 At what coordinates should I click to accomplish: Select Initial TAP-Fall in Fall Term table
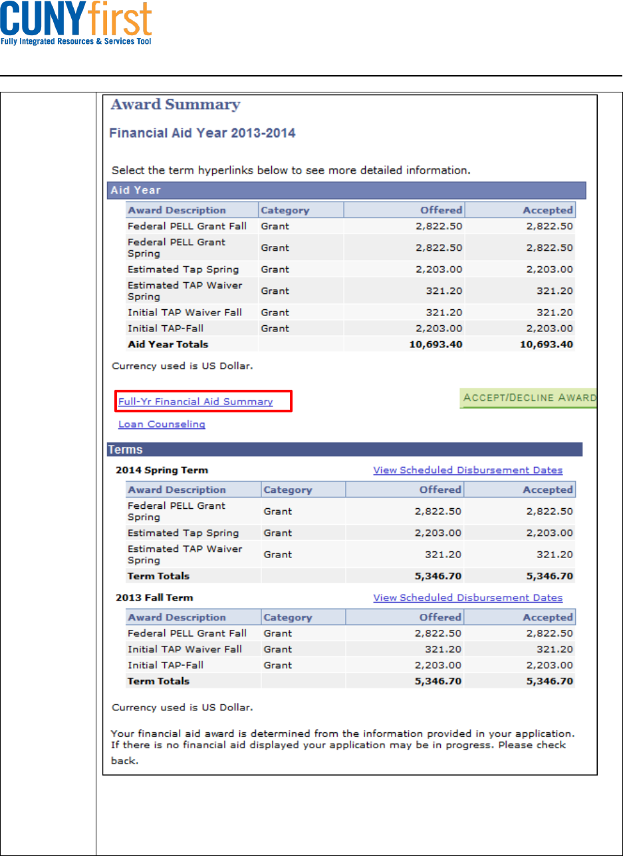tap(166, 665)
